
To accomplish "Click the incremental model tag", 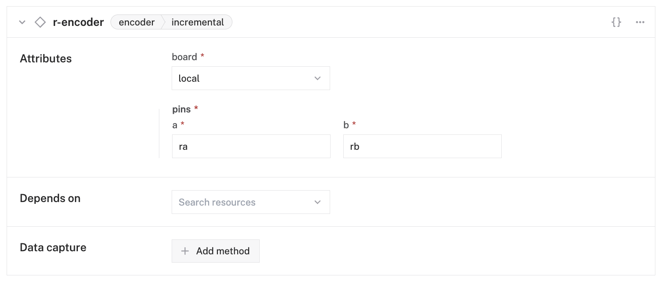I will coord(198,22).
